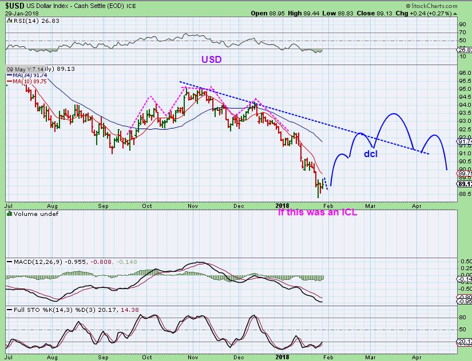Click the 'If this was an ICL' annotation
This screenshot has width=472, height=361.
click(318, 212)
